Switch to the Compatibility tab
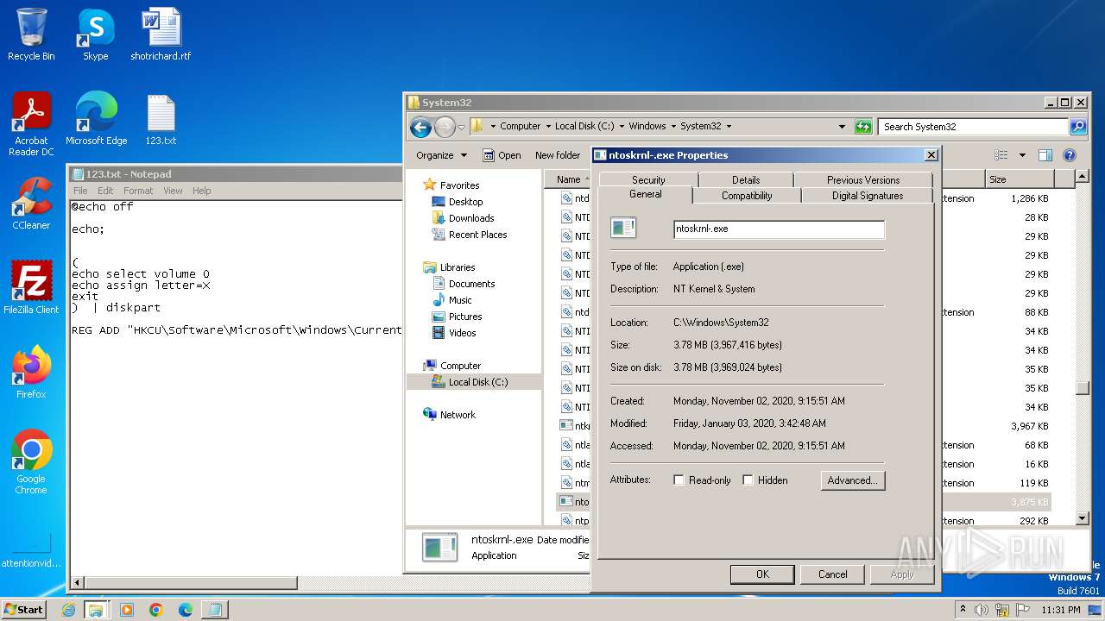Image resolution: width=1105 pixels, height=621 pixels. pyautogui.click(x=747, y=196)
